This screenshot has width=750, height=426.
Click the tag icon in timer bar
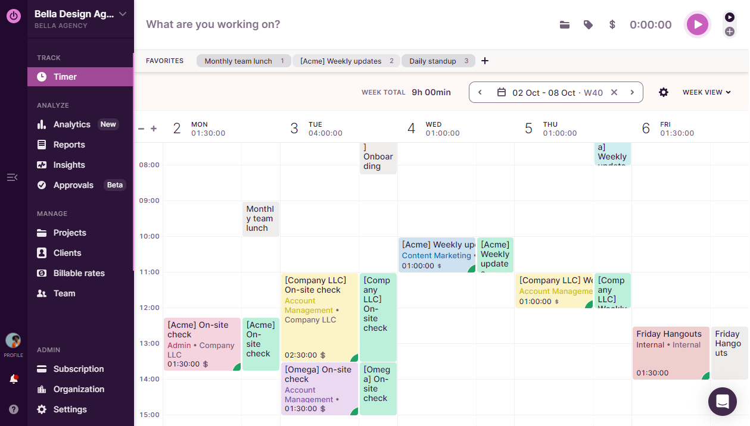[x=588, y=25]
